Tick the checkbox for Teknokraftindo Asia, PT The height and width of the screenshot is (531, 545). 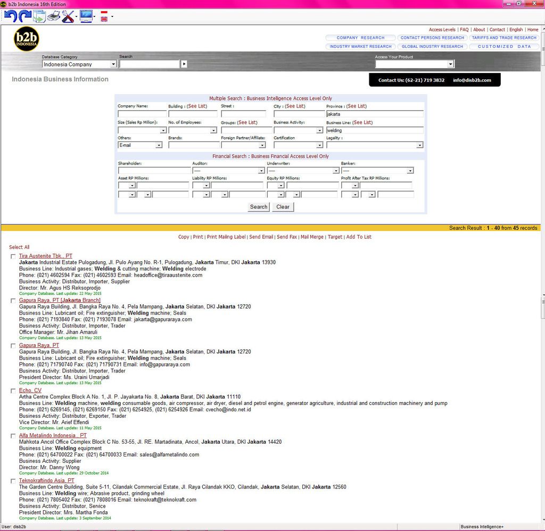[13, 481]
